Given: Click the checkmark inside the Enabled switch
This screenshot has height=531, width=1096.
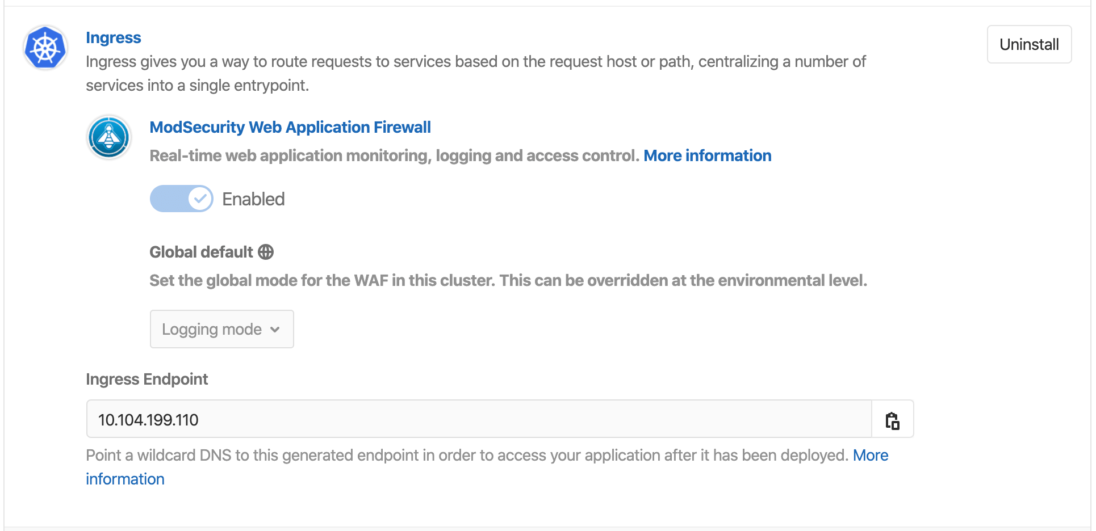Looking at the screenshot, I should point(200,199).
